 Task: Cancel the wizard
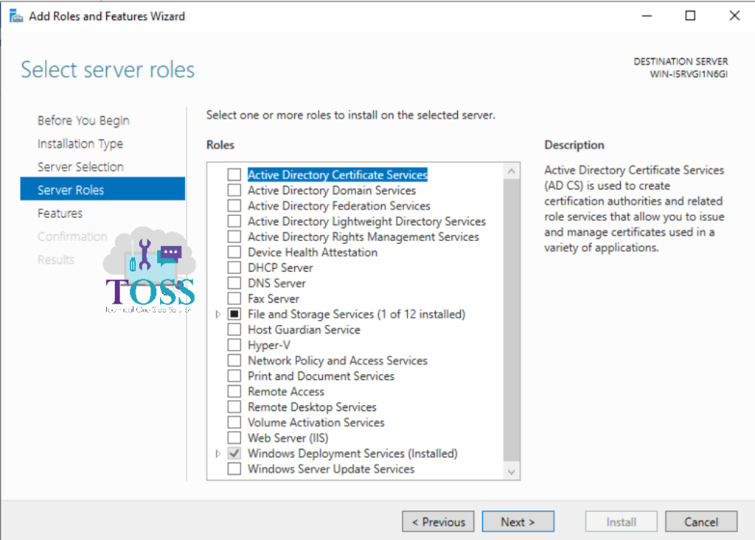(x=700, y=522)
